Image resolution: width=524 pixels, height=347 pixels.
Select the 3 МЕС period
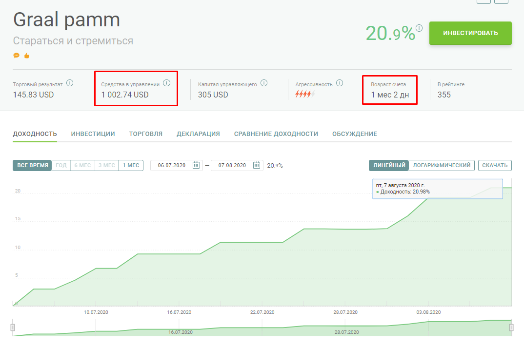[106, 165]
